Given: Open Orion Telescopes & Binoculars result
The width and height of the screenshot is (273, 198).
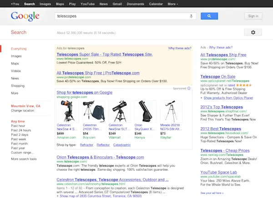Looking at the screenshot, I should 100,157.
